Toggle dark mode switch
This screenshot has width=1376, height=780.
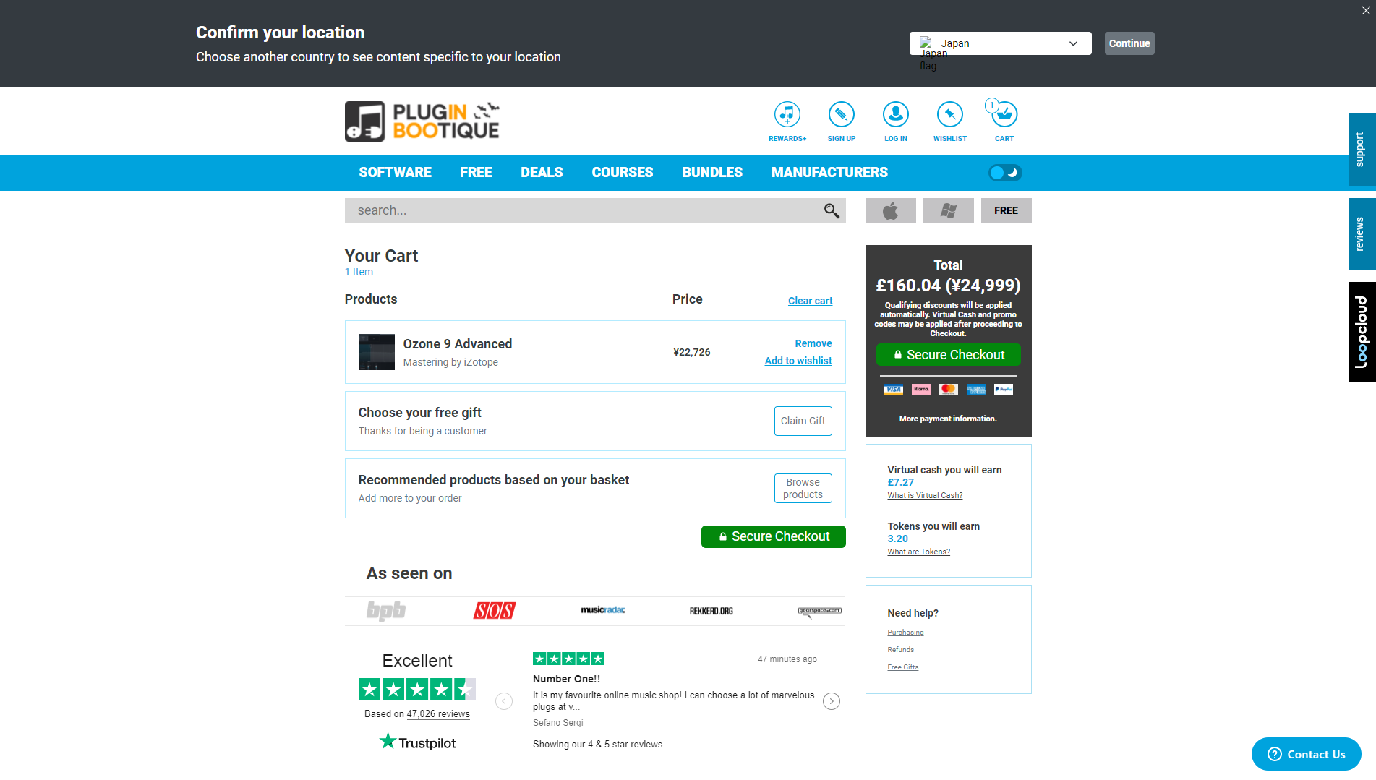(1004, 173)
